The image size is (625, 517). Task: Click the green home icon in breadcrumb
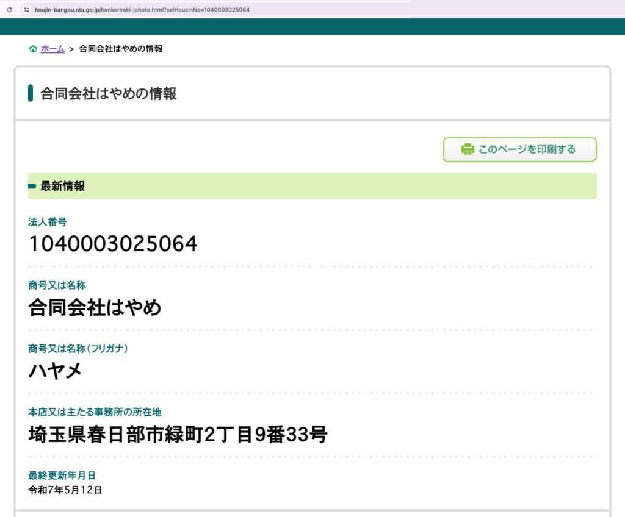click(x=33, y=49)
